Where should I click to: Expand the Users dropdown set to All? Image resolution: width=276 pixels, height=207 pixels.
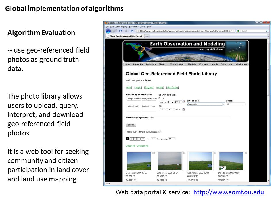[235, 104]
